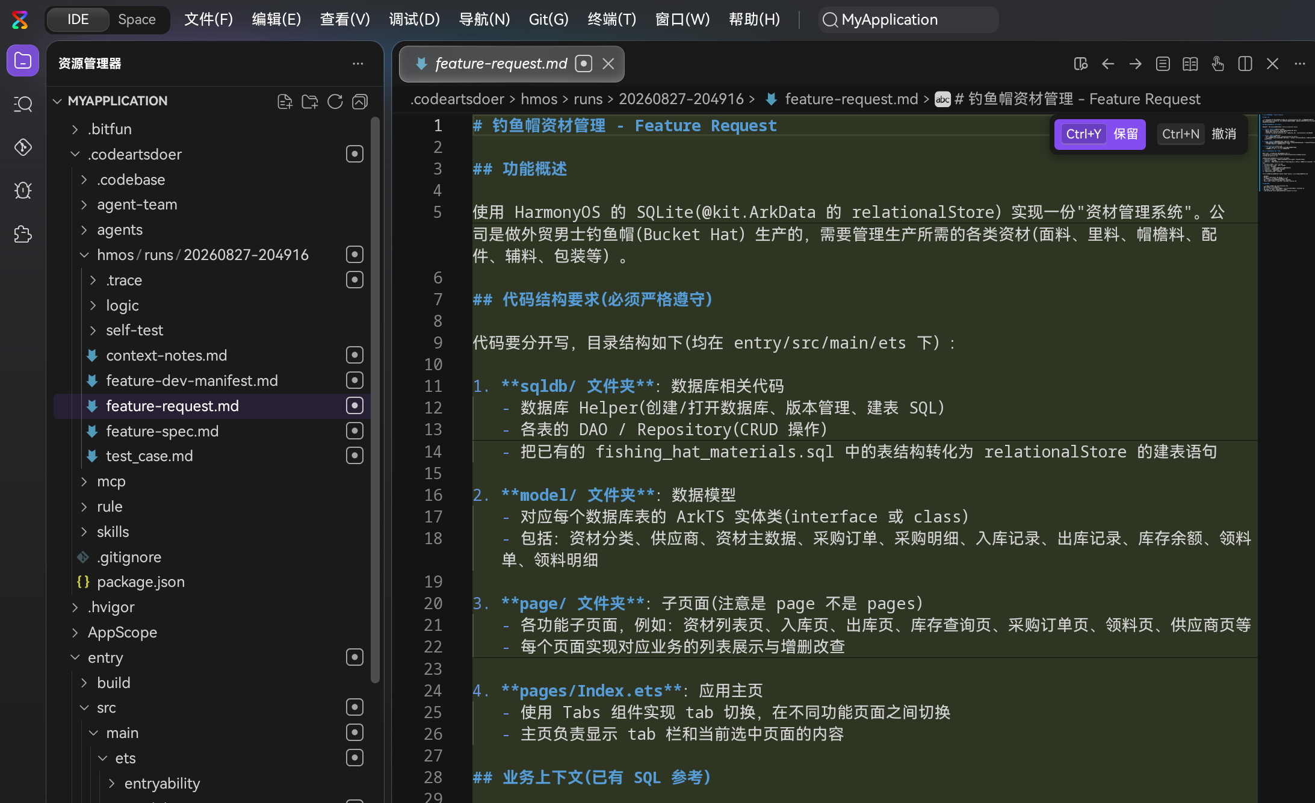Click the change badge beside feature-dev-manifest.md
The image size is (1315, 803).
(x=355, y=380)
